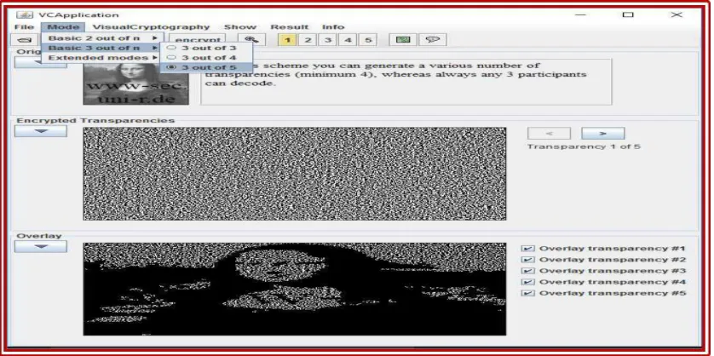Click the scheme description text box
The width and height of the screenshot is (714, 356).
coord(406,82)
